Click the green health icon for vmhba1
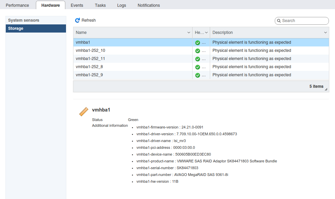This screenshot has width=335, height=199. tap(198, 43)
